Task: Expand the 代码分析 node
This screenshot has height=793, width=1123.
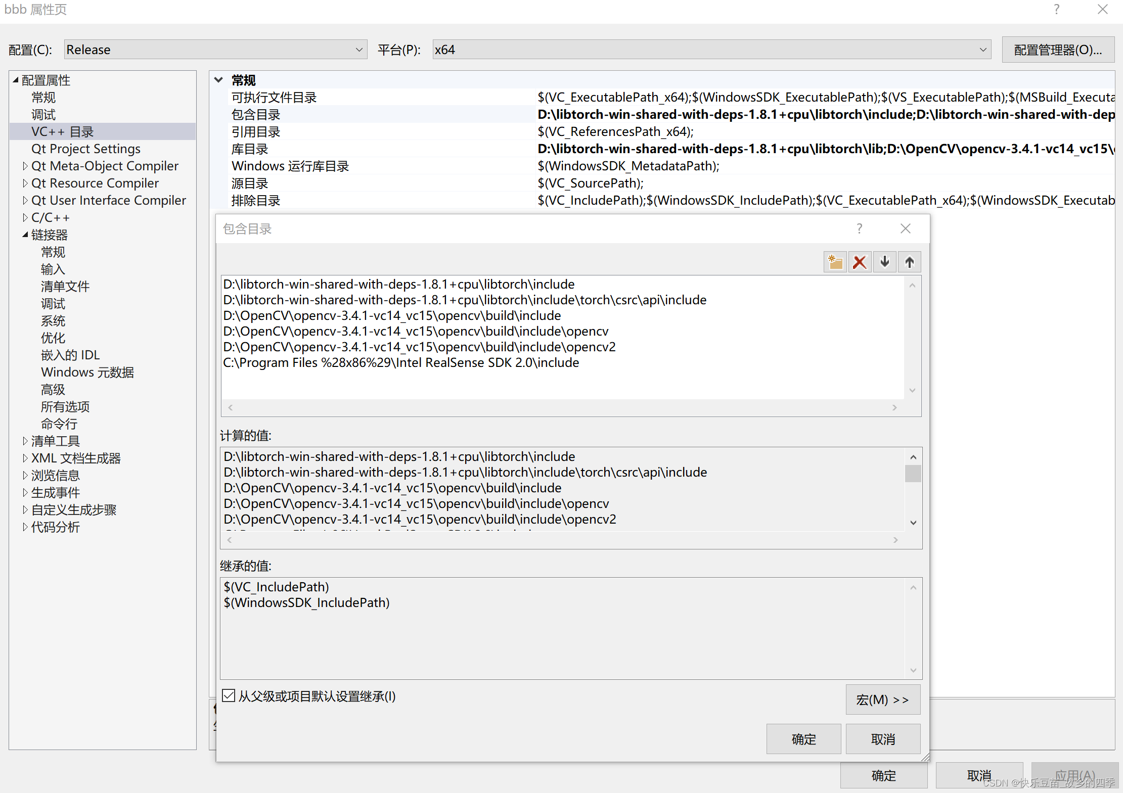Action: [25, 527]
